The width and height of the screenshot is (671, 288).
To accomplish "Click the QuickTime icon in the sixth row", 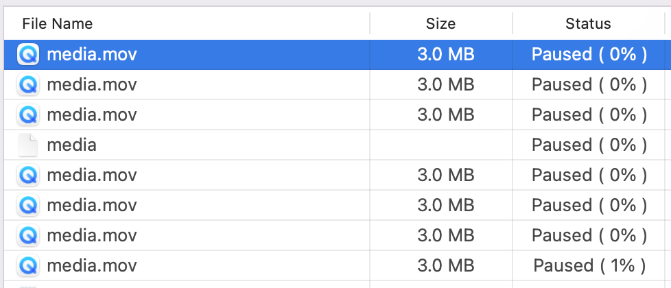I will [28, 205].
